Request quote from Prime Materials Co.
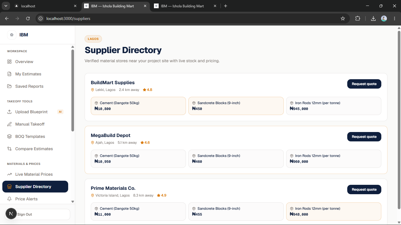 coord(364,190)
